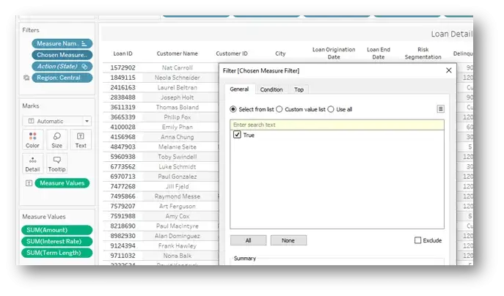Viewport: 504px width, 296px height.
Task: Select Loan ID 7591988 cell
Action: [123, 216]
